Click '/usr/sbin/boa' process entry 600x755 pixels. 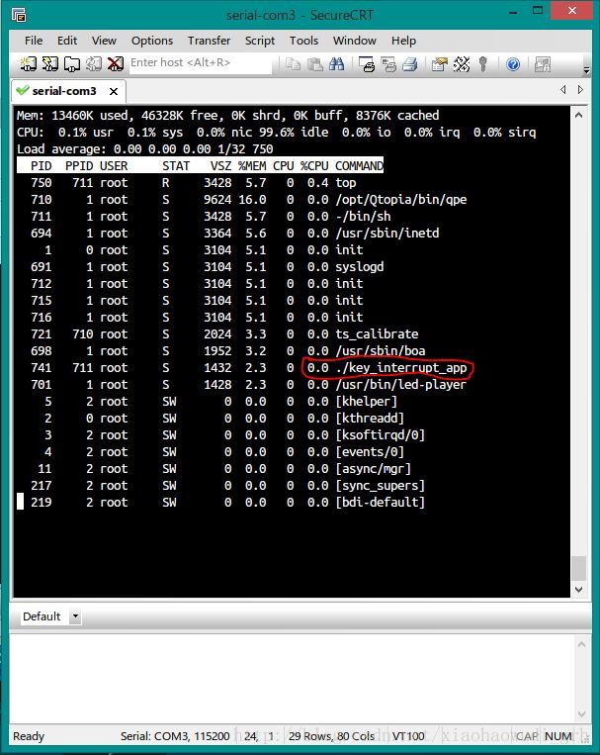(x=381, y=351)
